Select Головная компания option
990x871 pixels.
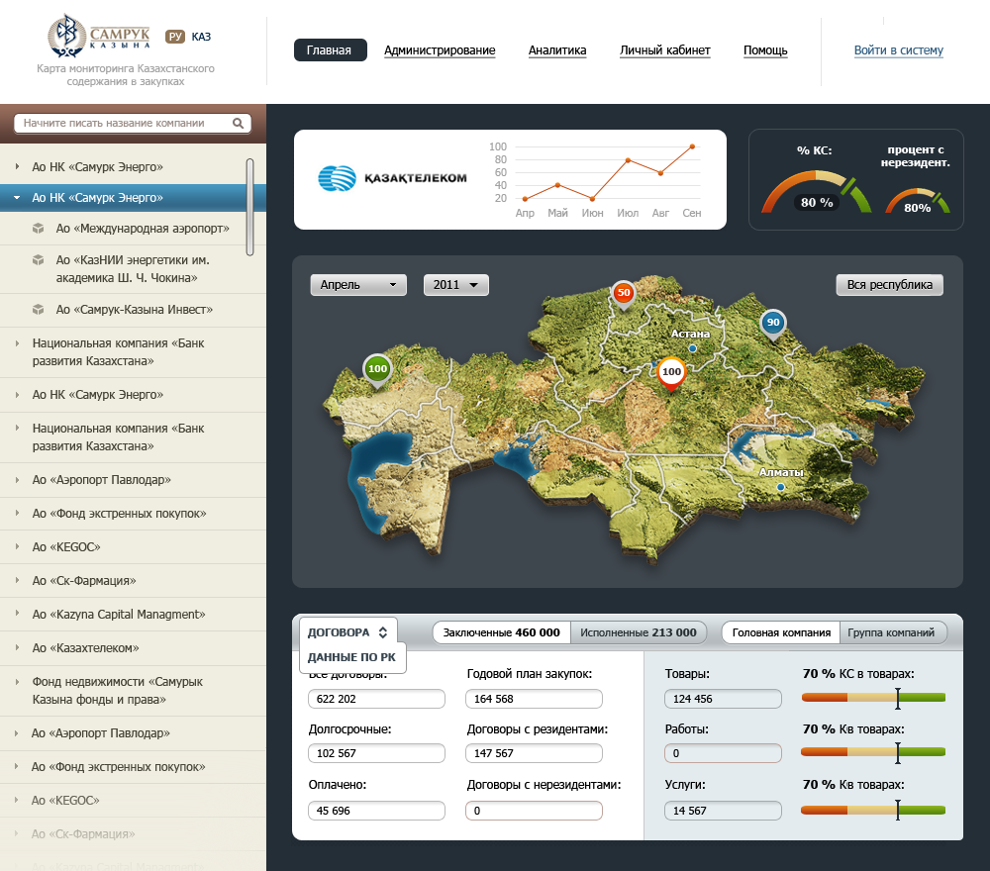click(x=781, y=632)
